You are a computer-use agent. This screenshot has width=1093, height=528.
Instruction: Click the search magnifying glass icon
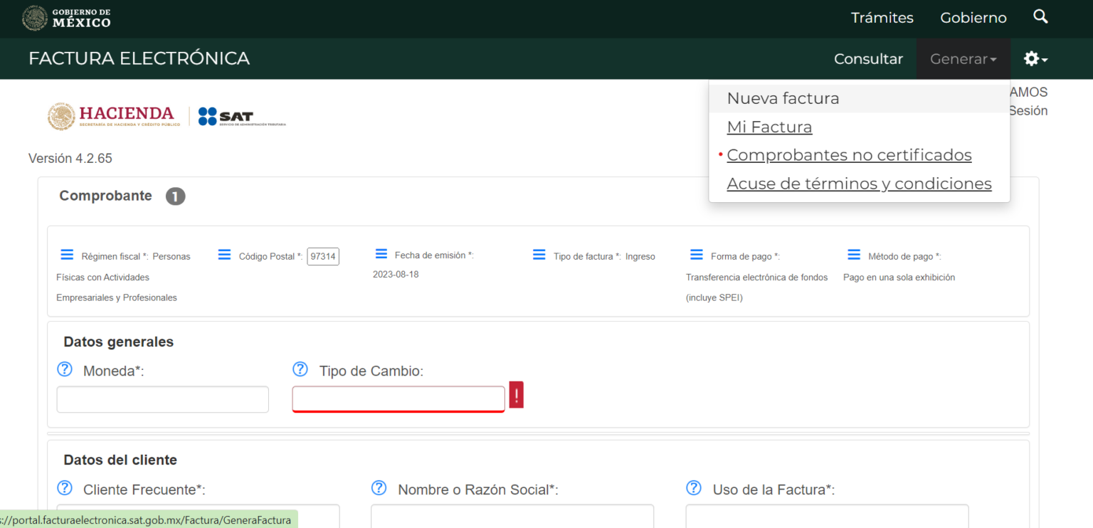[x=1040, y=16]
